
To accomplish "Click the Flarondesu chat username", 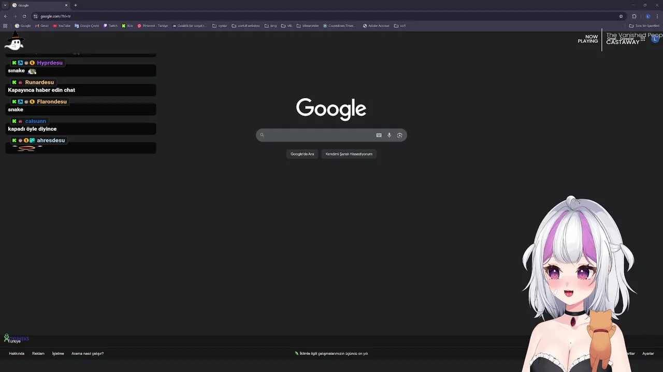I will (52, 102).
